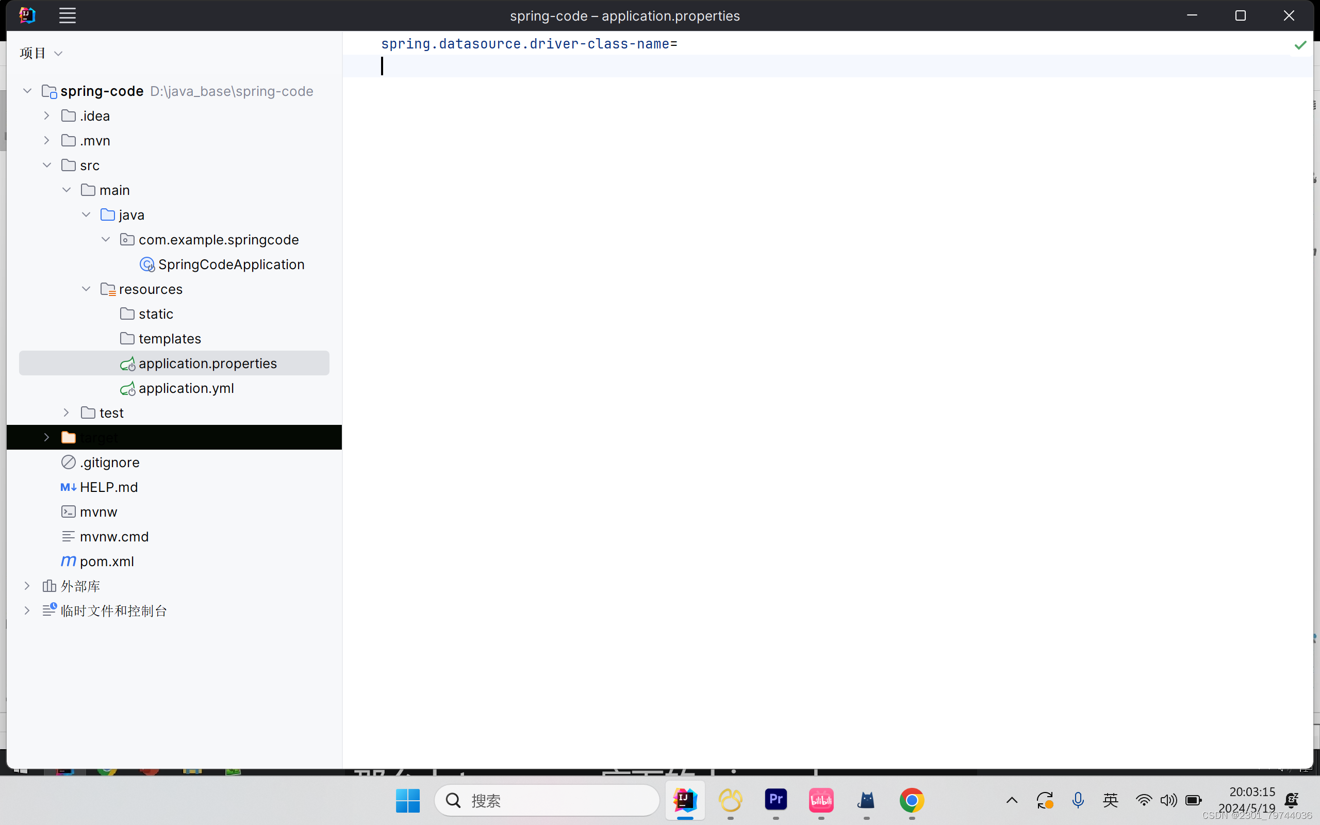Expand the 外部库 external libraries node
The height and width of the screenshot is (825, 1320).
(27, 586)
